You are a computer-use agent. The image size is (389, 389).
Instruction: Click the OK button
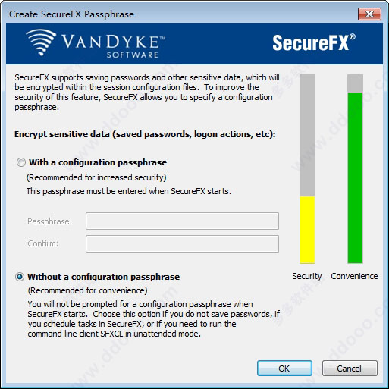coord(284,369)
